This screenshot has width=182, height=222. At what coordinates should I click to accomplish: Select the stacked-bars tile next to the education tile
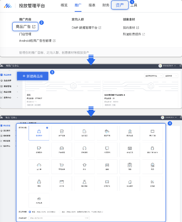click(107, 166)
